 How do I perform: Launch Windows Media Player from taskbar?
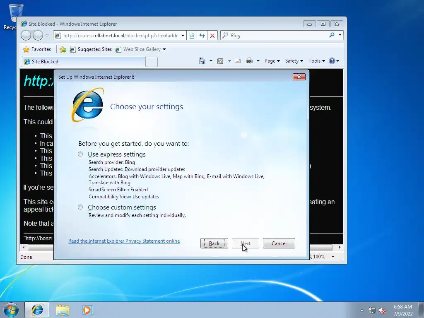[87, 310]
